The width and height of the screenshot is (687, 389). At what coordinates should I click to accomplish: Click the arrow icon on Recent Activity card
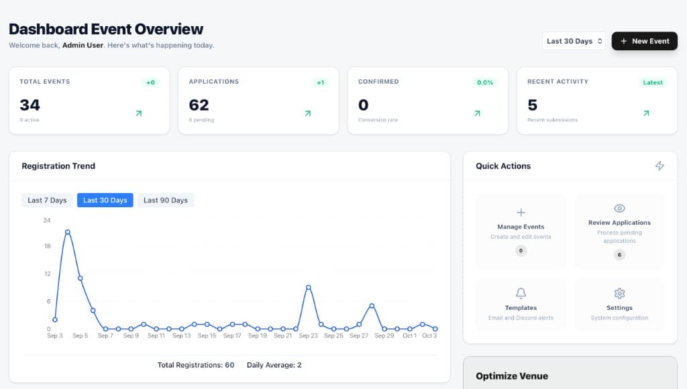[x=646, y=113]
